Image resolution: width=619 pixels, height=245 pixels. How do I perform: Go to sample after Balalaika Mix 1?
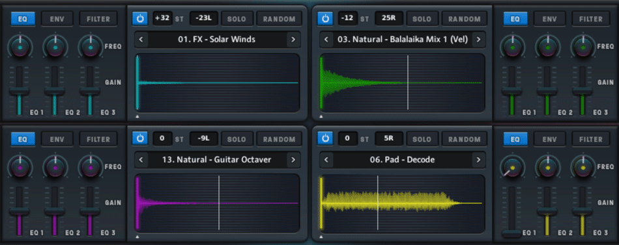[478, 40]
